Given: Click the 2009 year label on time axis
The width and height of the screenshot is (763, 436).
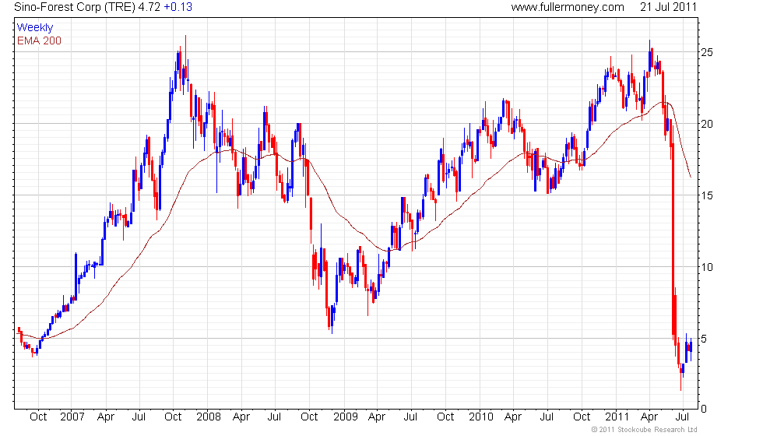Looking at the screenshot, I should click(x=346, y=417).
